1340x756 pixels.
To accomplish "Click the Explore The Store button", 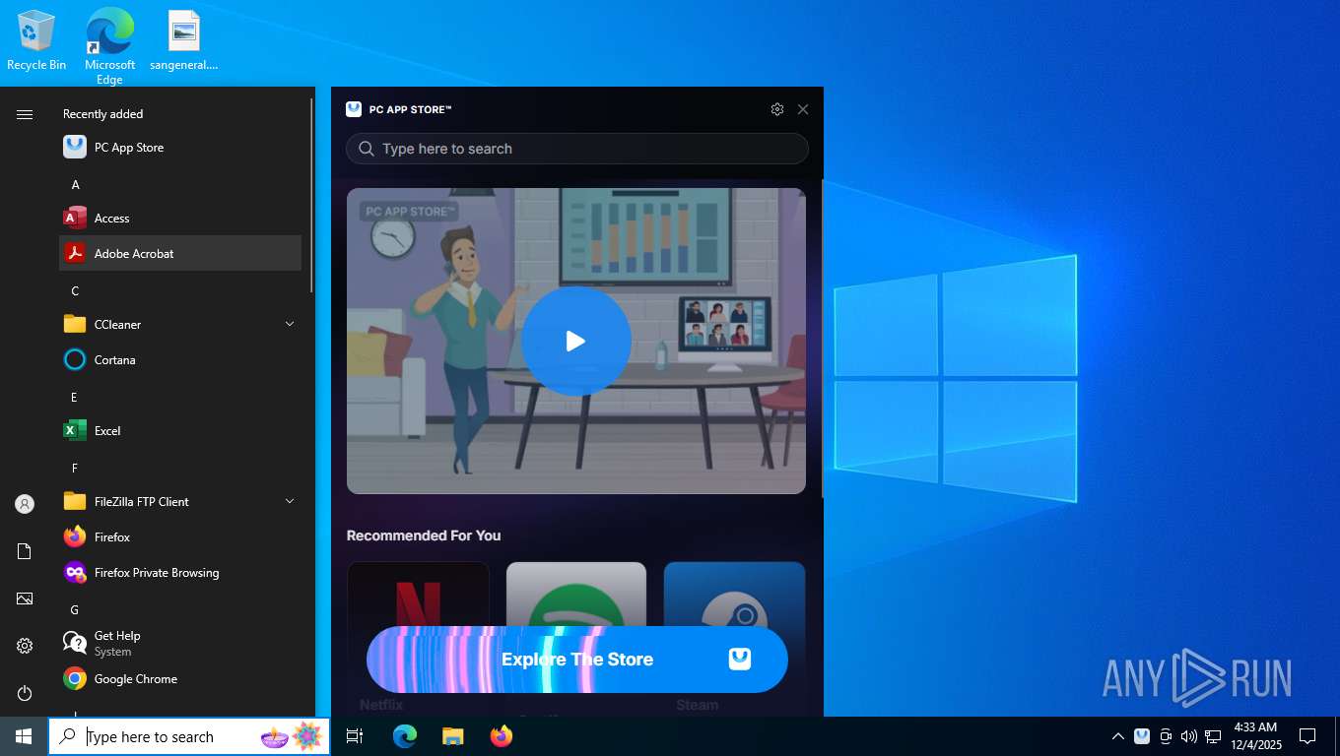I will pyautogui.click(x=577, y=660).
